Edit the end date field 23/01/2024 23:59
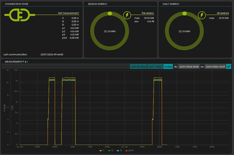Screen dimensions: 234x155 [x=215, y=67]
